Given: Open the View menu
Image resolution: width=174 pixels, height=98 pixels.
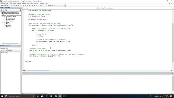Looking at the screenshot, I should 11,3.
